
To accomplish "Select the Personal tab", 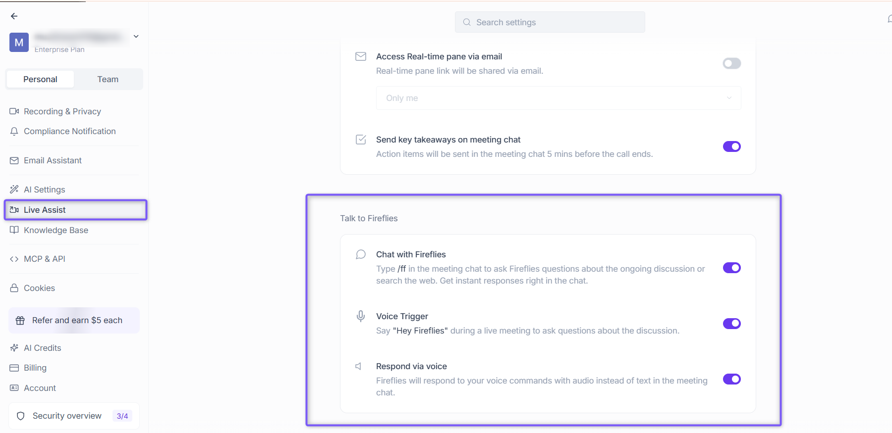I will (x=40, y=79).
